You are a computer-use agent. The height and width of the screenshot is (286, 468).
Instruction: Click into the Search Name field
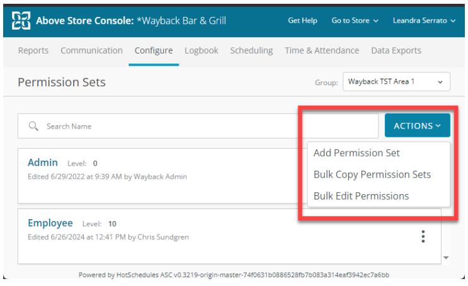(198, 126)
